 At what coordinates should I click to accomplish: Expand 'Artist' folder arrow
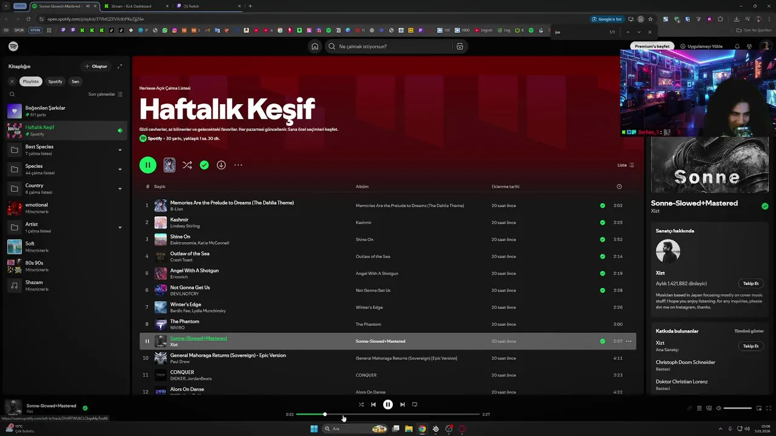[119, 228]
